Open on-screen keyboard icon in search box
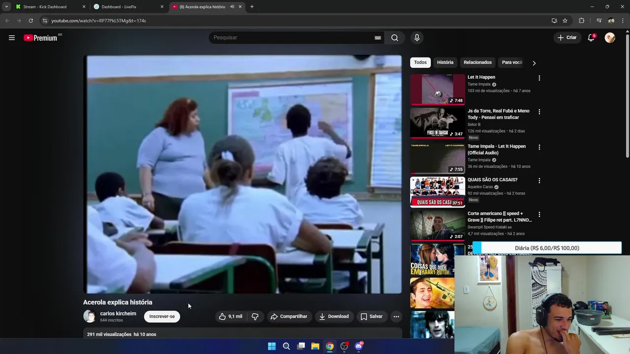630x354 pixels. 378,38
